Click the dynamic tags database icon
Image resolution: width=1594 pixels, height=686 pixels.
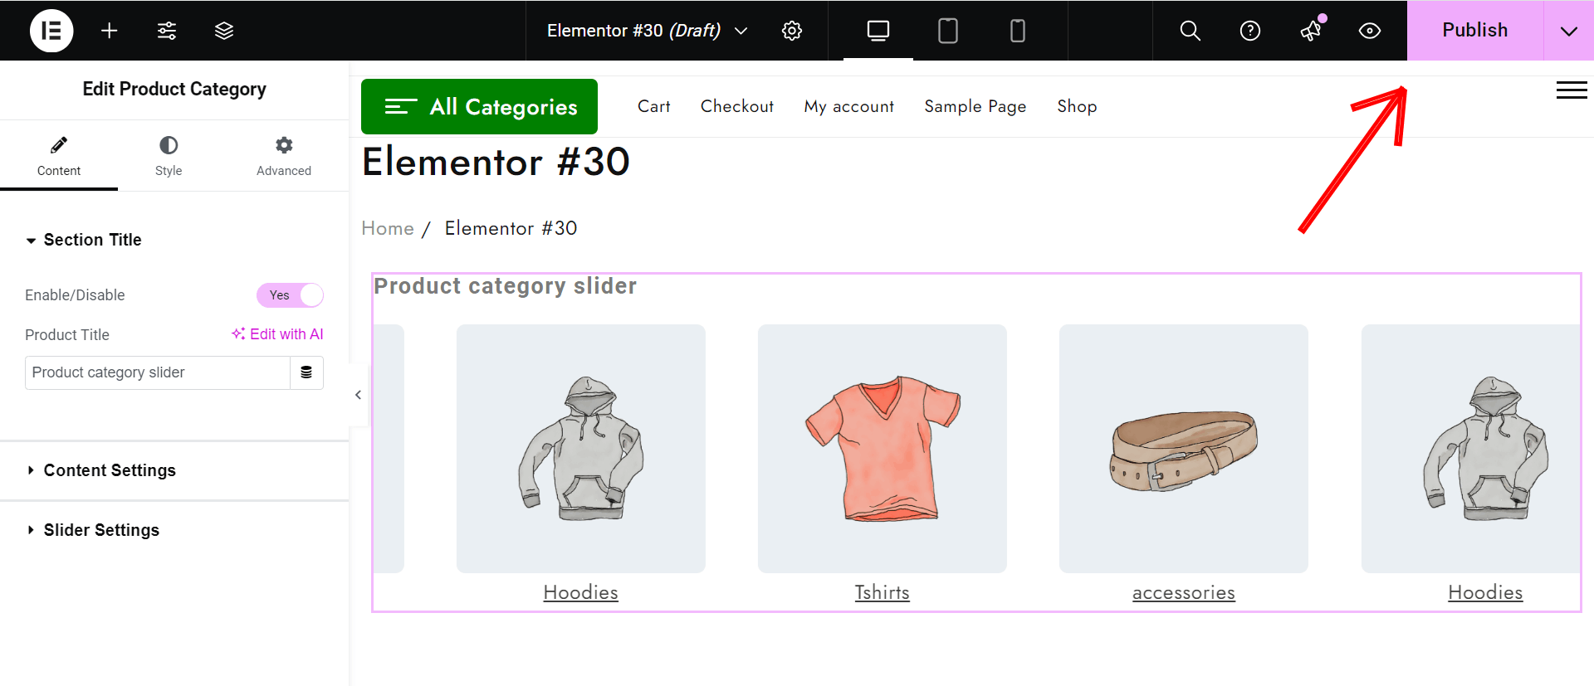click(x=306, y=372)
